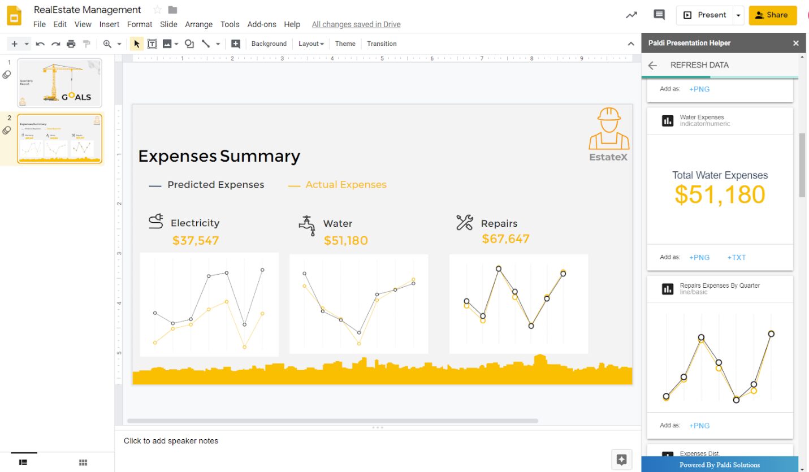Add Water Expenses as PNG
The image size is (809, 472).
tap(699, 257)
